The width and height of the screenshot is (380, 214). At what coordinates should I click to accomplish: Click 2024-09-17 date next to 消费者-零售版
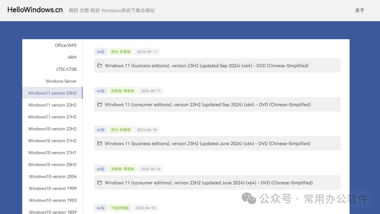tap(151, 91)
